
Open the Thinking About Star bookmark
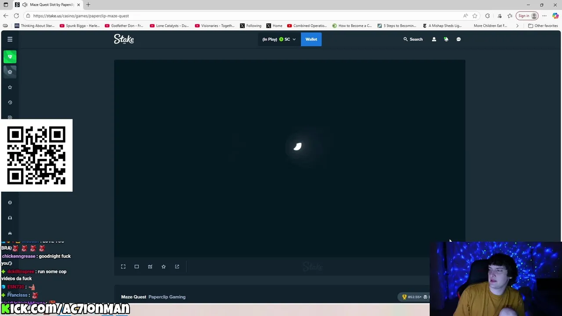[35, 25]
